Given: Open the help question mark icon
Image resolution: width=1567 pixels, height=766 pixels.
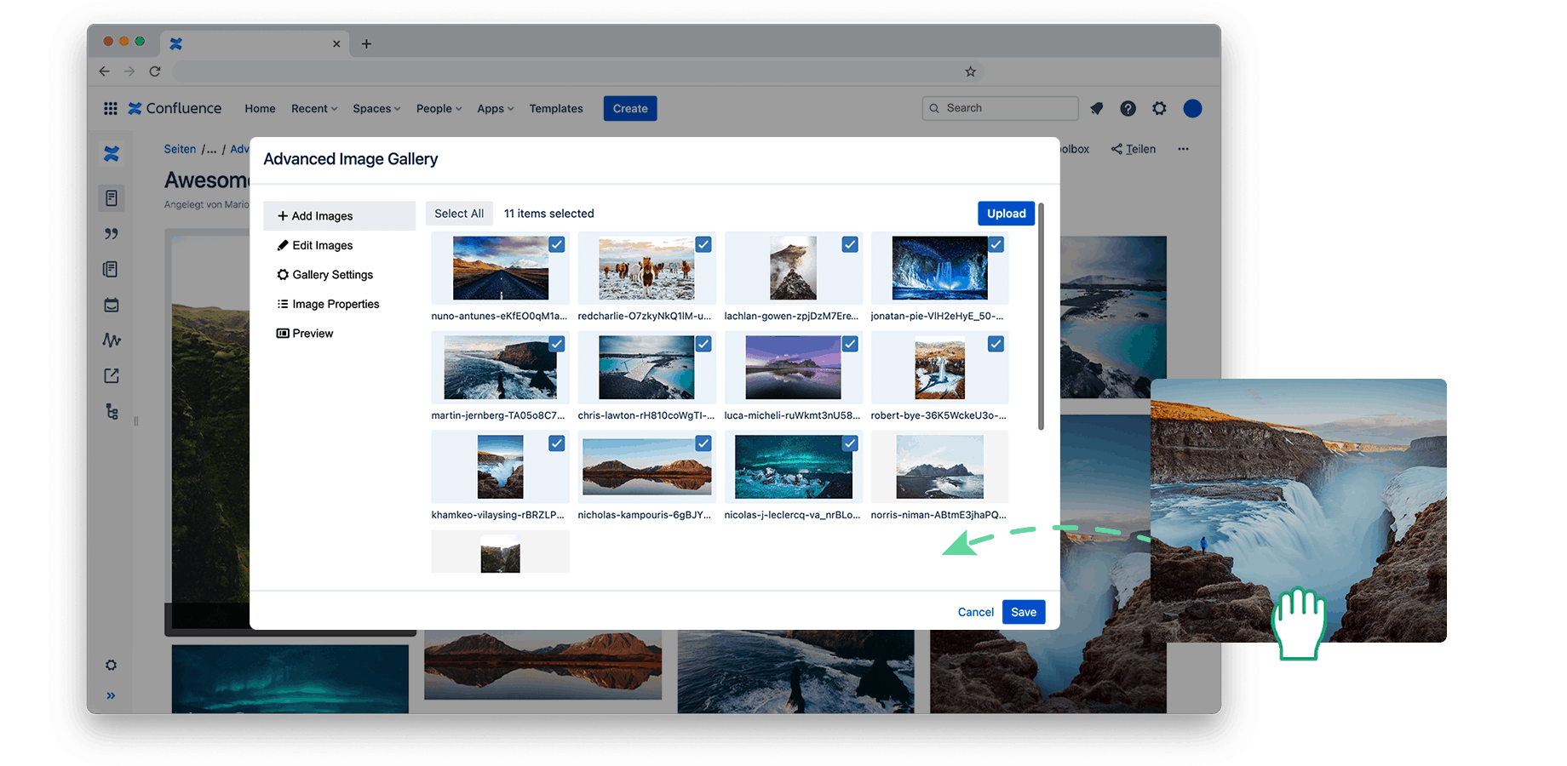Looking at the screenshot, I should tap(1128, 108).
